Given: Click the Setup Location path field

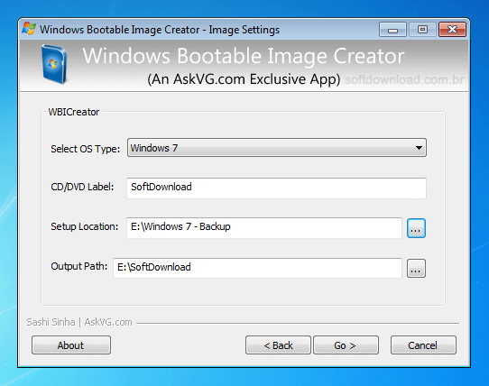Looking at the screenshot, I should 264,228.
